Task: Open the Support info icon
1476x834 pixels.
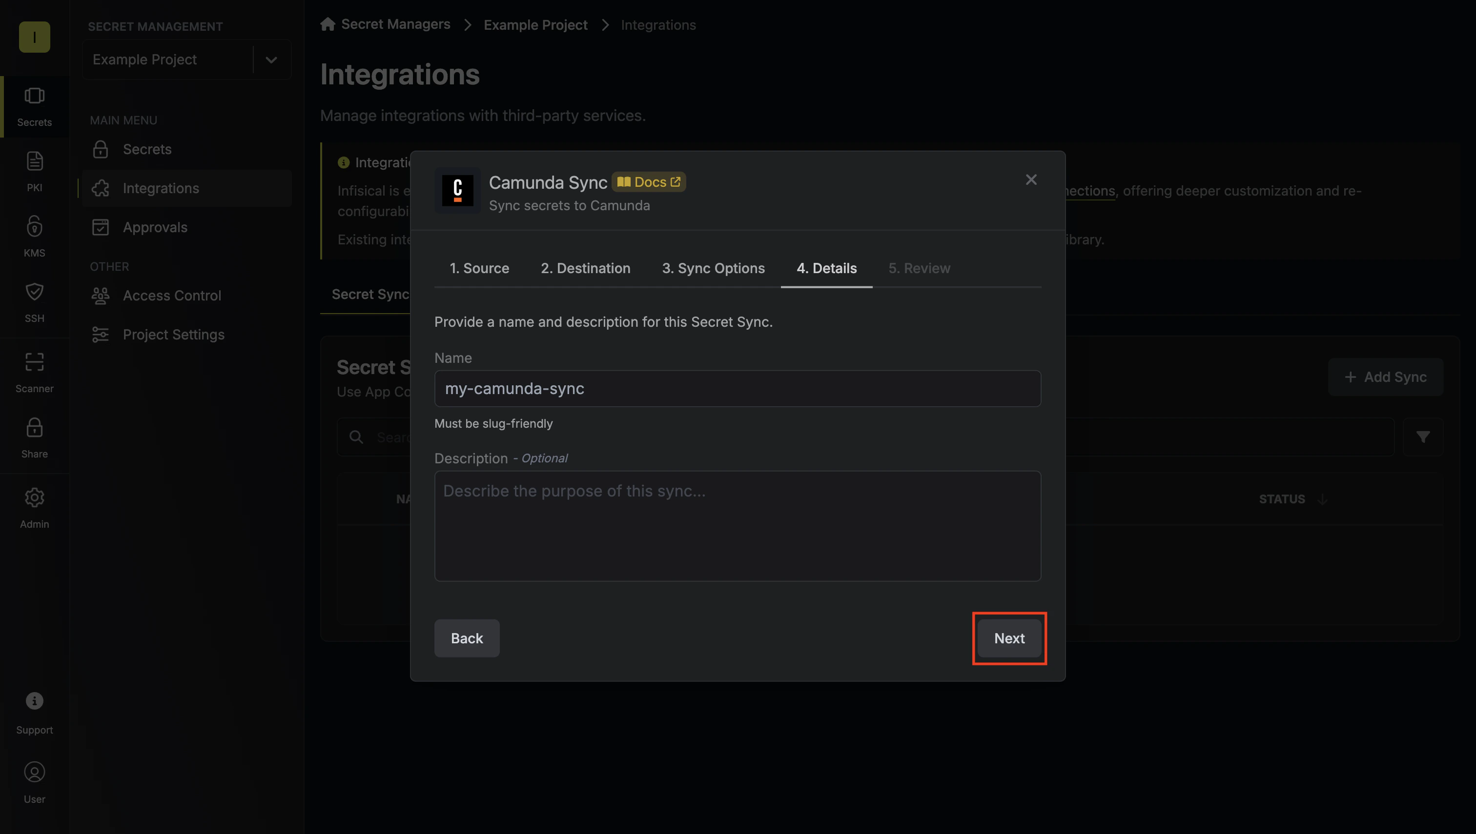Action: 34,700
